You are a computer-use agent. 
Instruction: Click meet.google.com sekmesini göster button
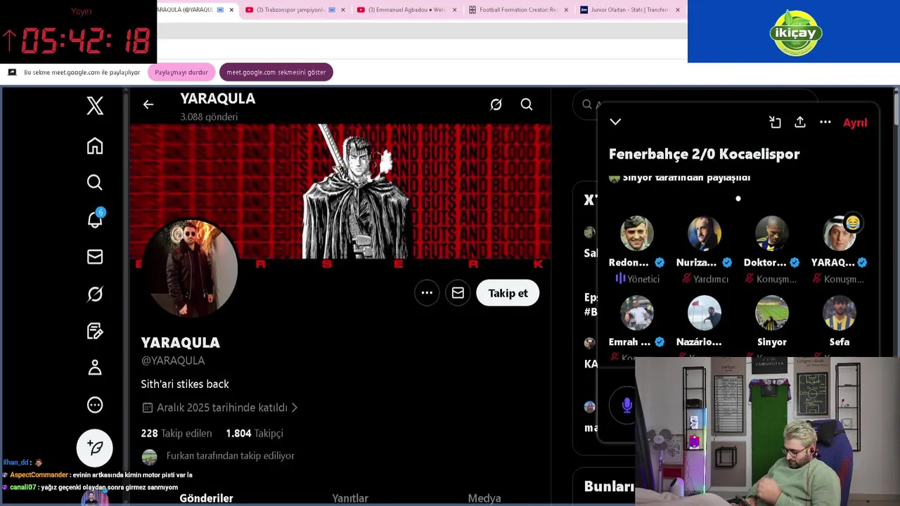[x=276, y=72]
